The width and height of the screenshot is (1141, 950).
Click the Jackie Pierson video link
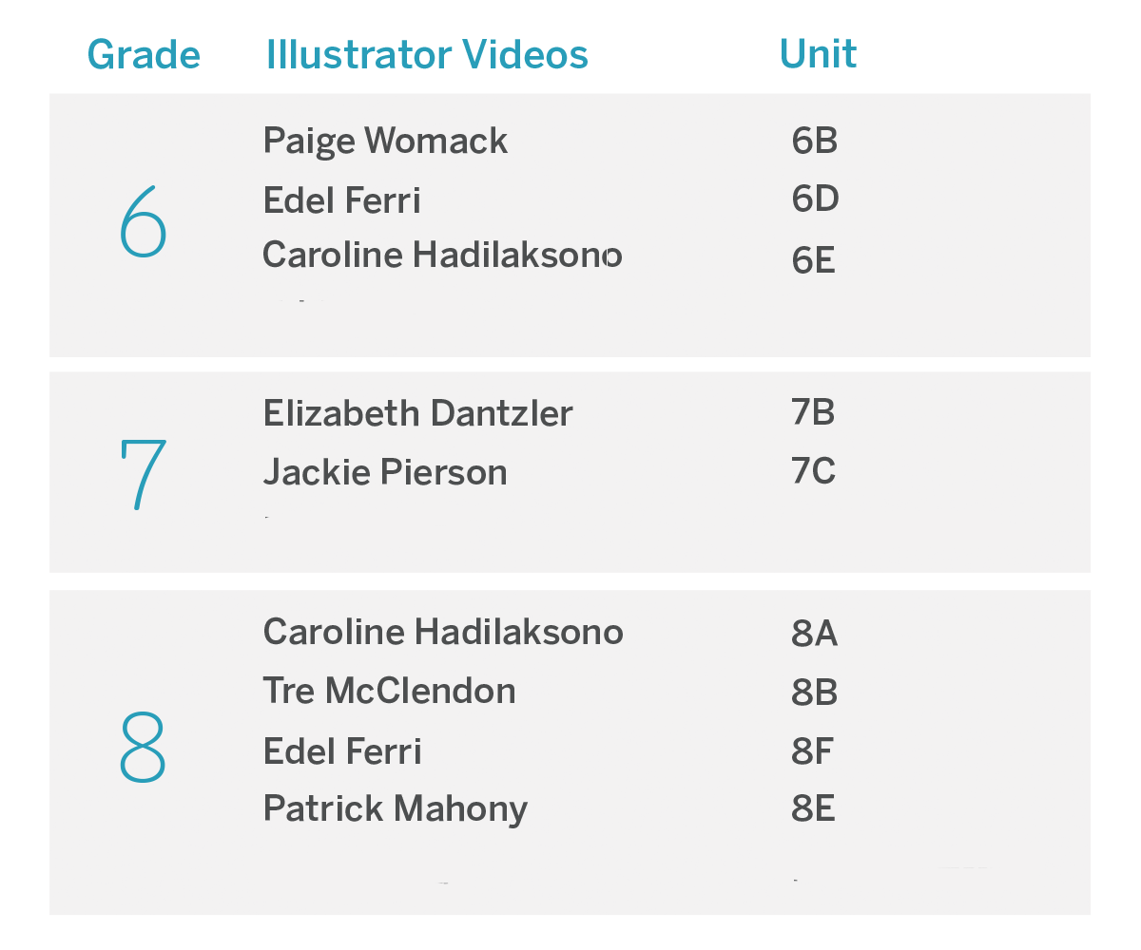point(384,472)
